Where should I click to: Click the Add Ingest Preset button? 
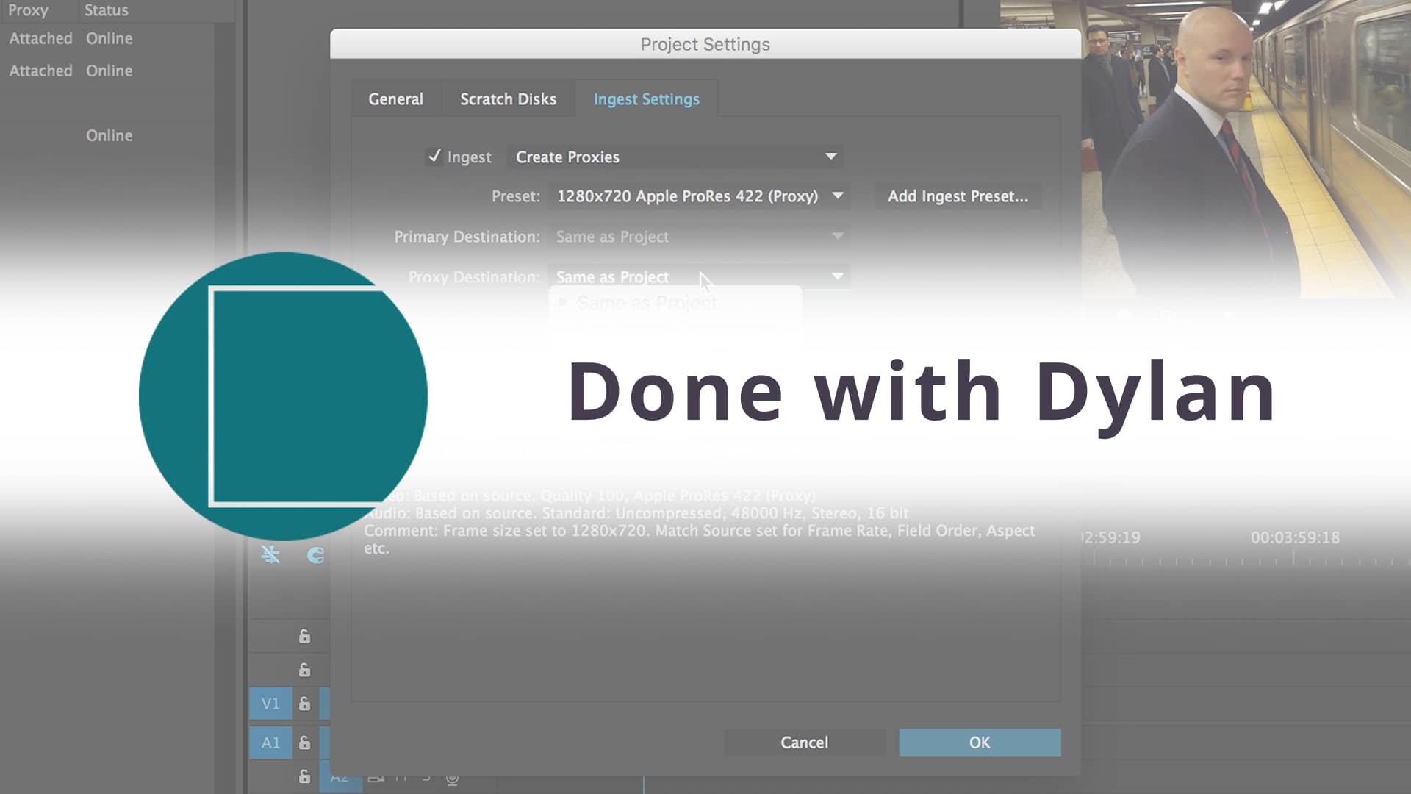(957, 196)
